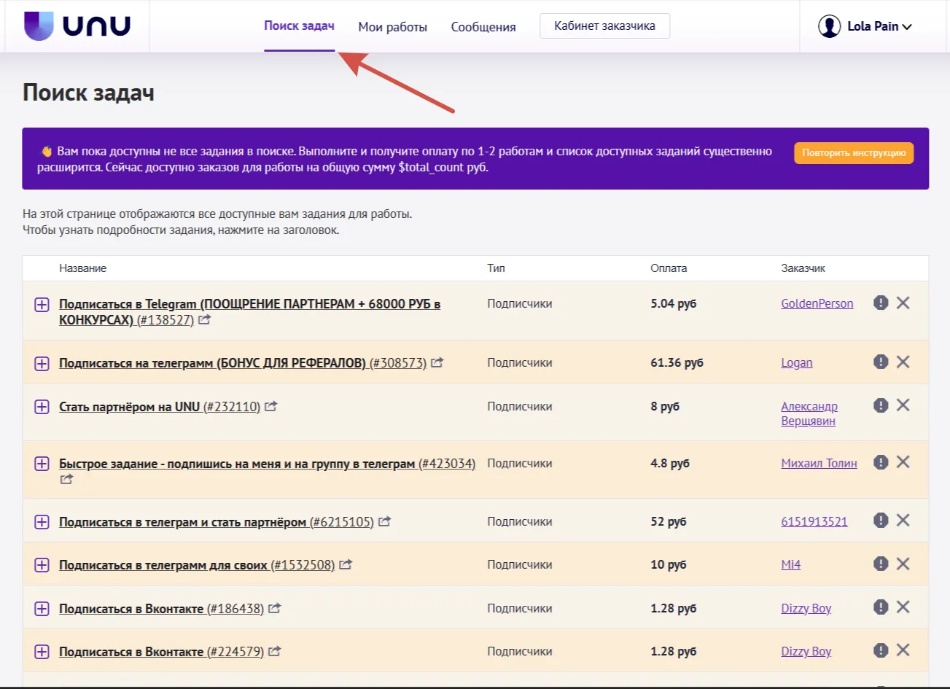950x689 pixels.
Task: Expand task #186438 details with plus
Action: click(x=42, y=609)
